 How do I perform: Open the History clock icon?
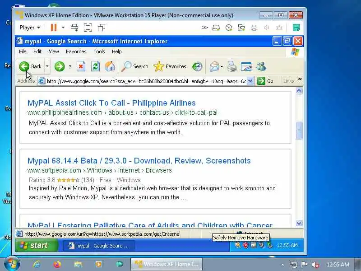click(197, 66)
